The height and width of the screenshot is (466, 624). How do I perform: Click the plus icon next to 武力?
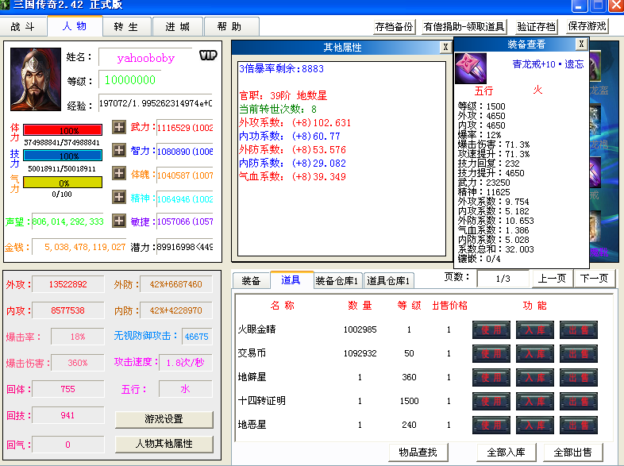119,127
